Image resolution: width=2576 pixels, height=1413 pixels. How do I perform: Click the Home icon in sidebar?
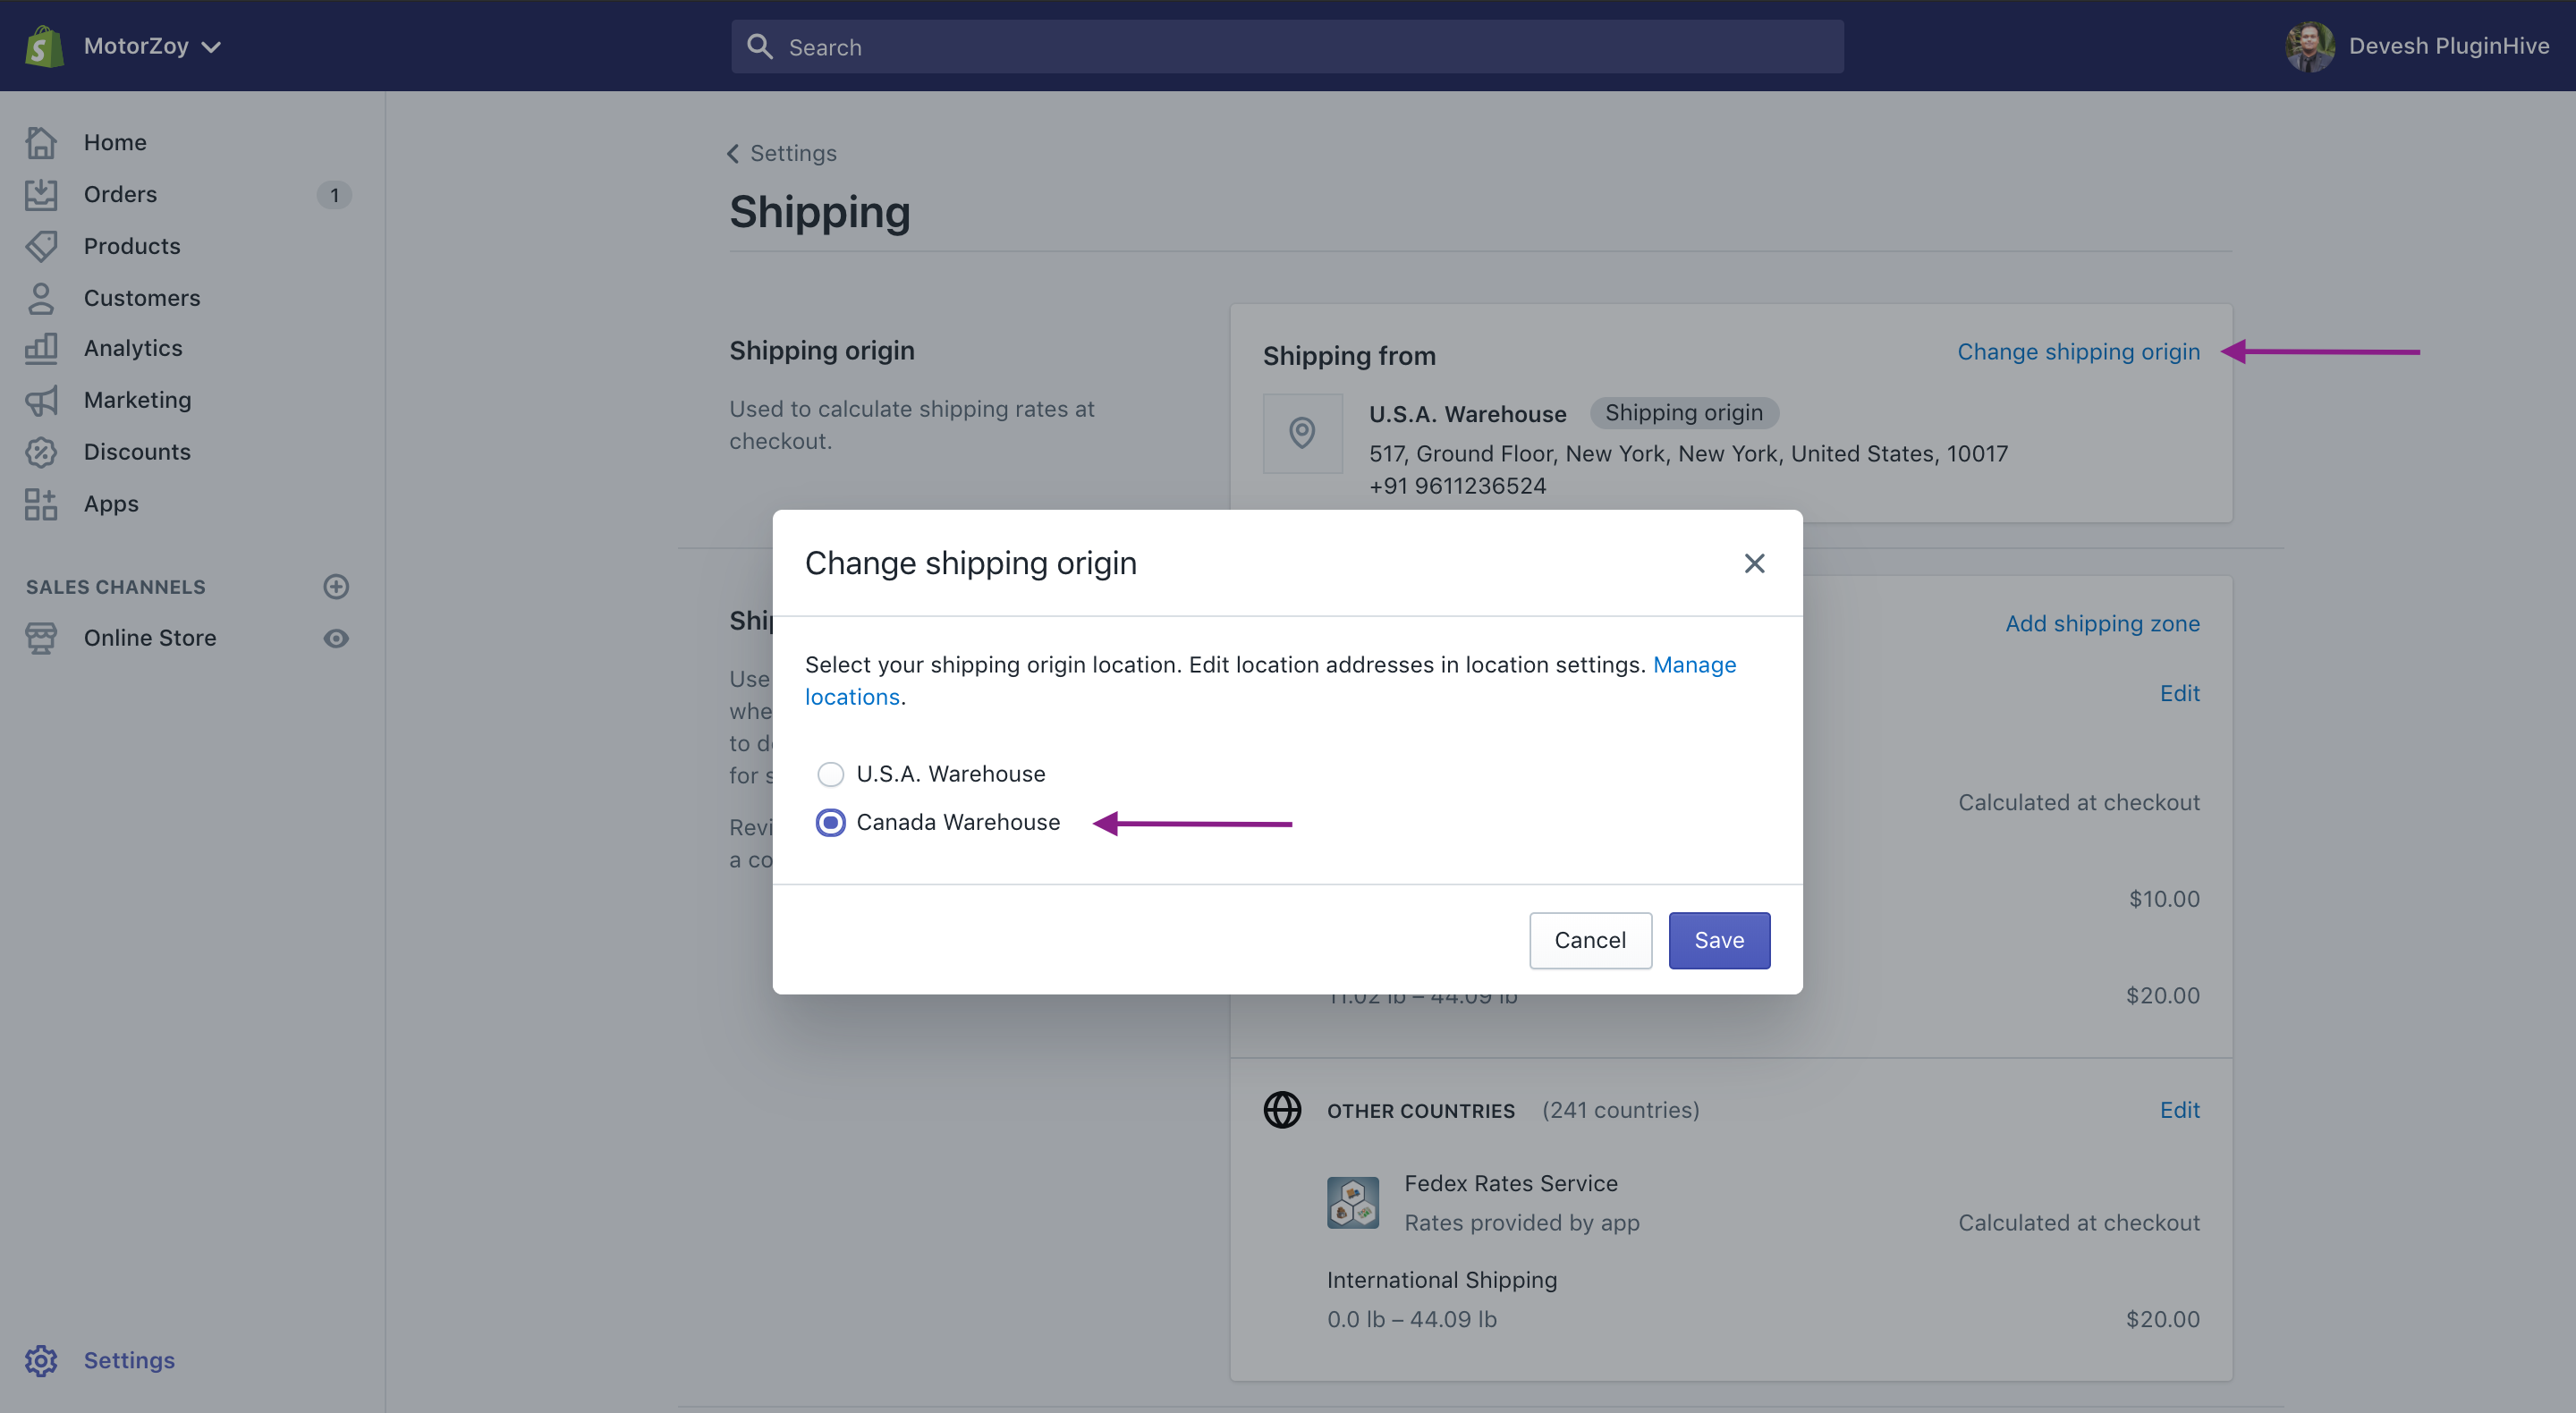point(42,141)
